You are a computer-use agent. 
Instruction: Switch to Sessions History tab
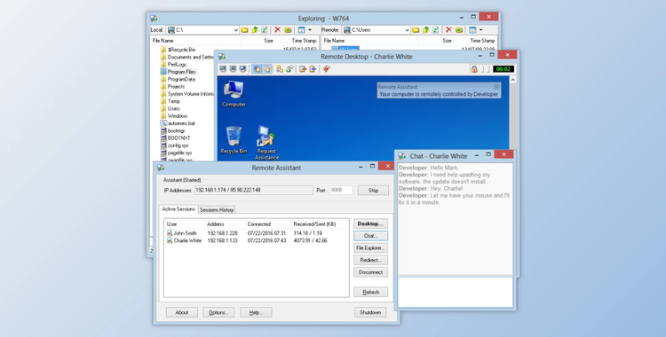[217, 209]
